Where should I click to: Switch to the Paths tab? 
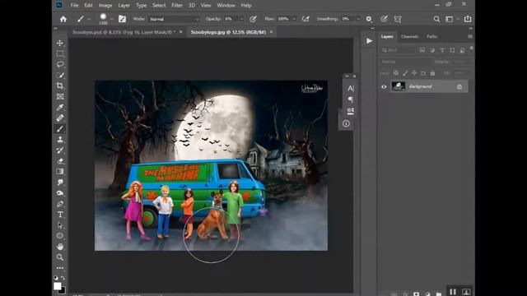pos(431,36)
